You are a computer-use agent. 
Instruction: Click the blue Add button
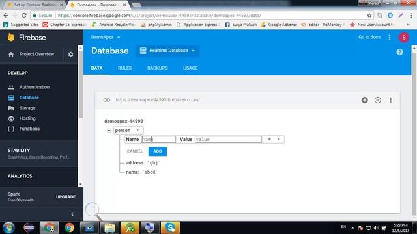click(x=158, y=151)
